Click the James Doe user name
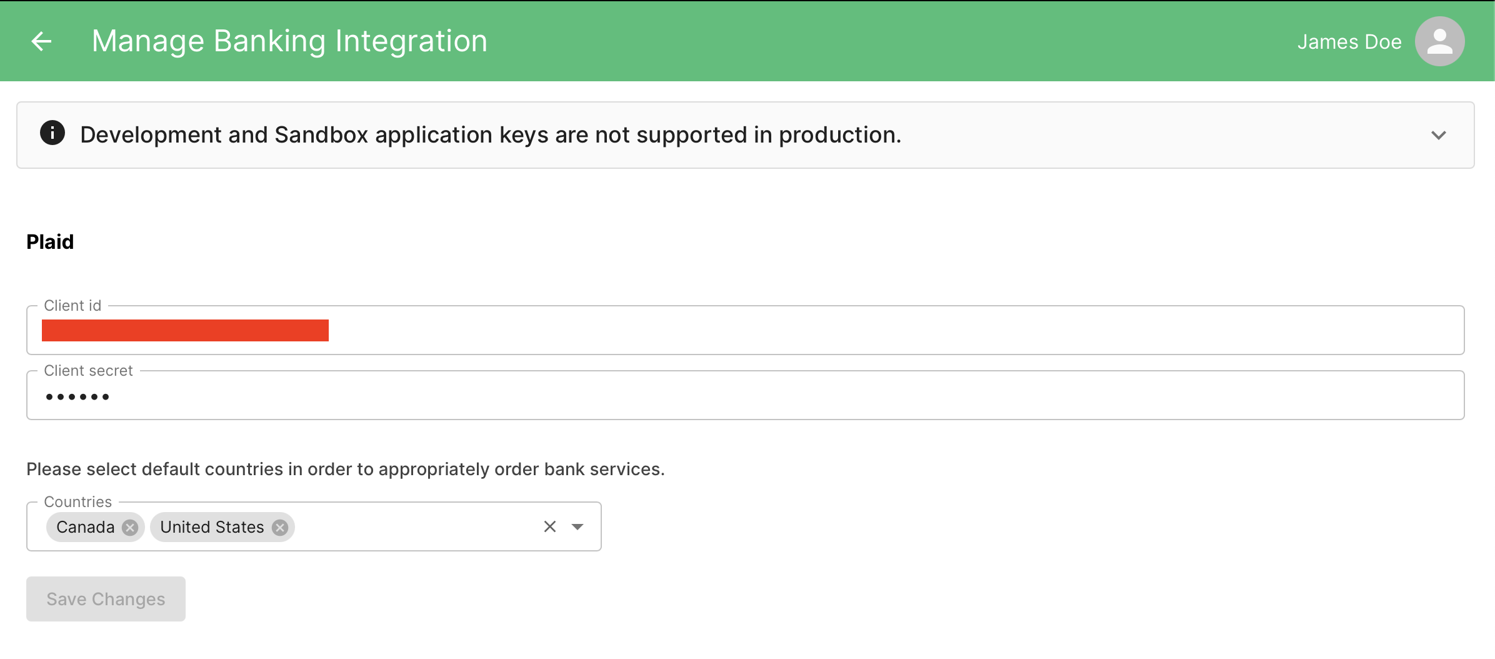Image resolution: width=1495 pixels, height=659 pixels. tap(1349, 42)
